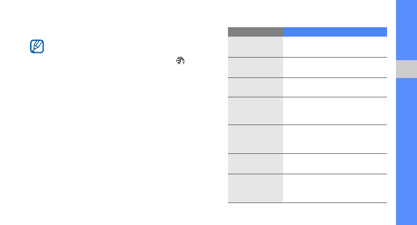Click third white cell under blue header

click(335, 87)
